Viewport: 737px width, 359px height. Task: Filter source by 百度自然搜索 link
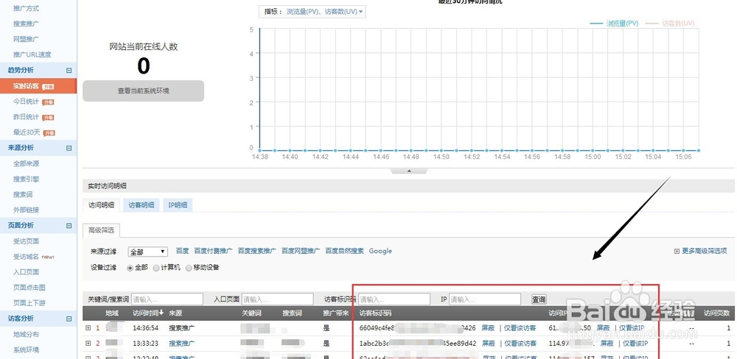[x=344, y=251]
